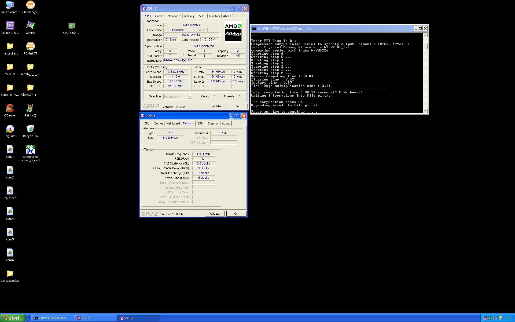The width and height of the screenshot is (515, 322).
Task: Switch to Caches tab in upper CPU-Z
Action: pyautogui.click(x=160, y=16)
